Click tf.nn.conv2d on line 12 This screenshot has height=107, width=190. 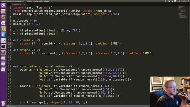coord(42,43)
